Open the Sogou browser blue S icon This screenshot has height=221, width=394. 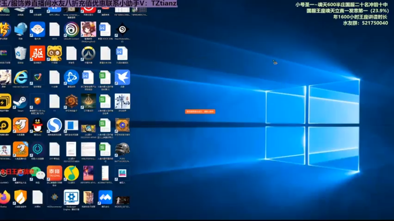click(x=55, y=125)
